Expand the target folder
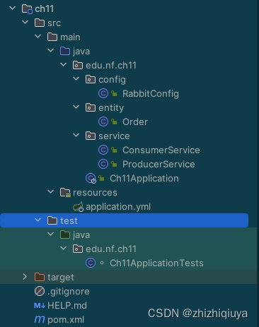259x327 pixels. point(25,277)
